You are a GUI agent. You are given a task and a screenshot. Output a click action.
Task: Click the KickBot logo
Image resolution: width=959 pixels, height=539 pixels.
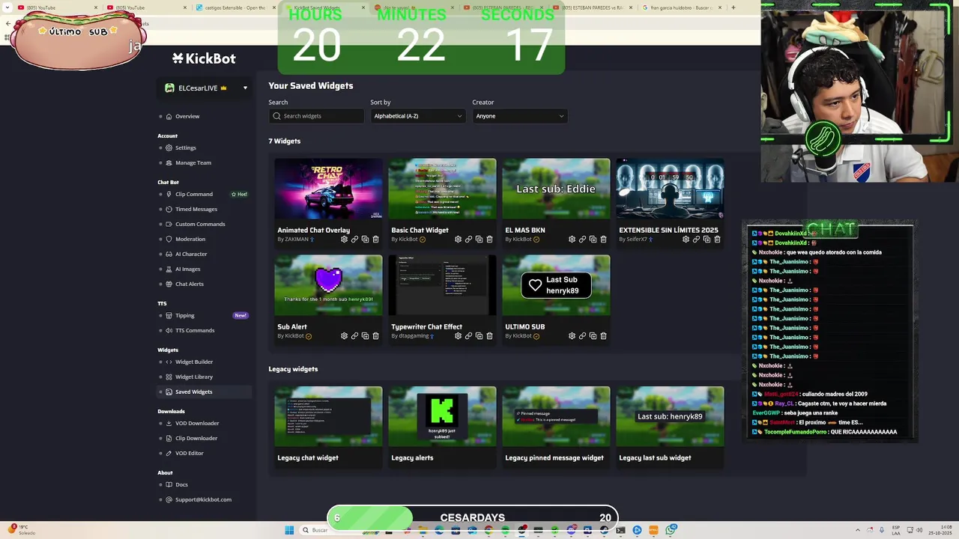click(204, 58)
